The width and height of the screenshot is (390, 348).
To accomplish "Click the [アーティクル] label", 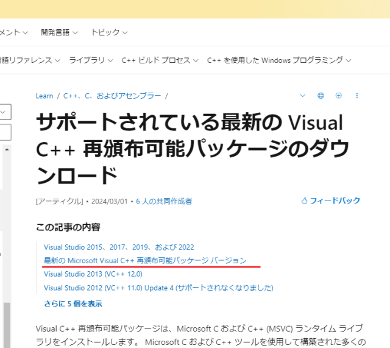I will click(x=60, y=201).
